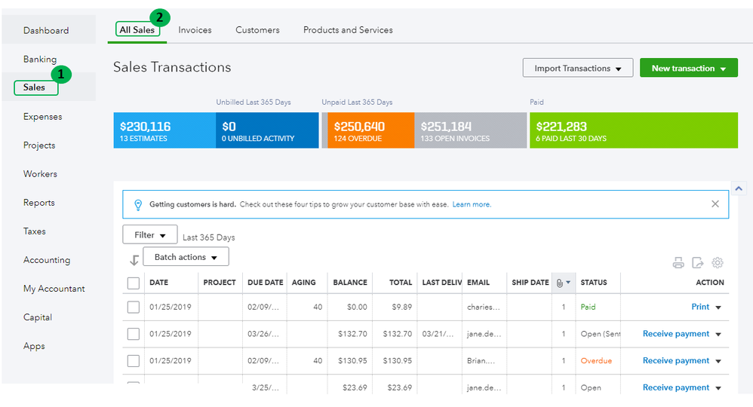Open the New transaction dropdown
753x407 pixels.
(x=688, y=68)
